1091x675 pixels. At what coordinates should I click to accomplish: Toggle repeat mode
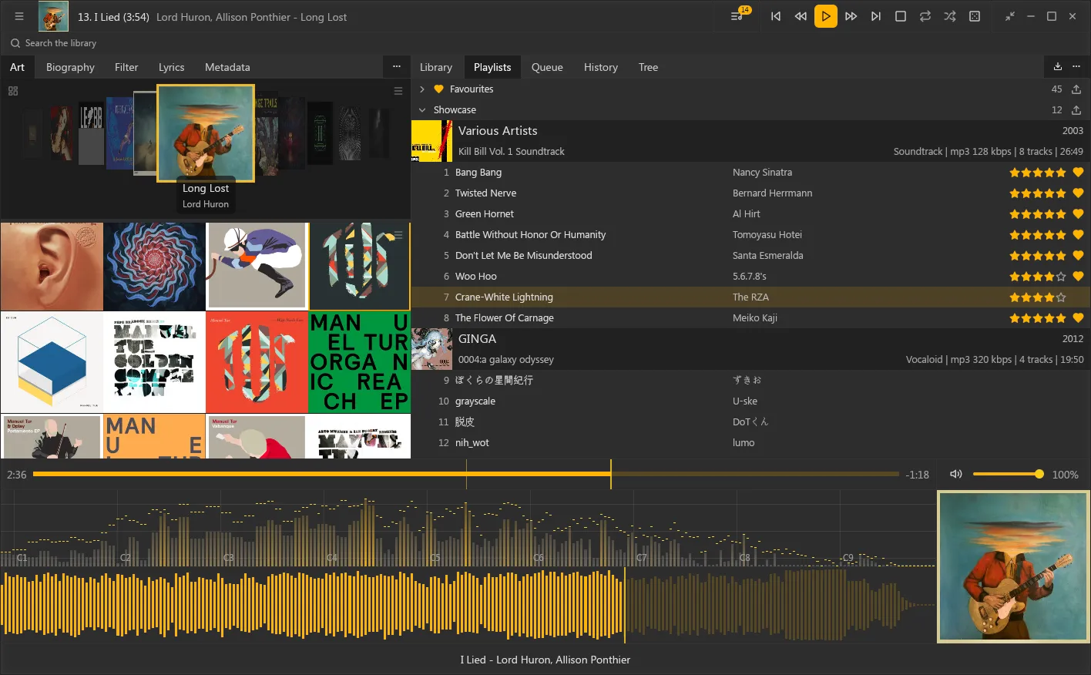(x=925, y=16)
